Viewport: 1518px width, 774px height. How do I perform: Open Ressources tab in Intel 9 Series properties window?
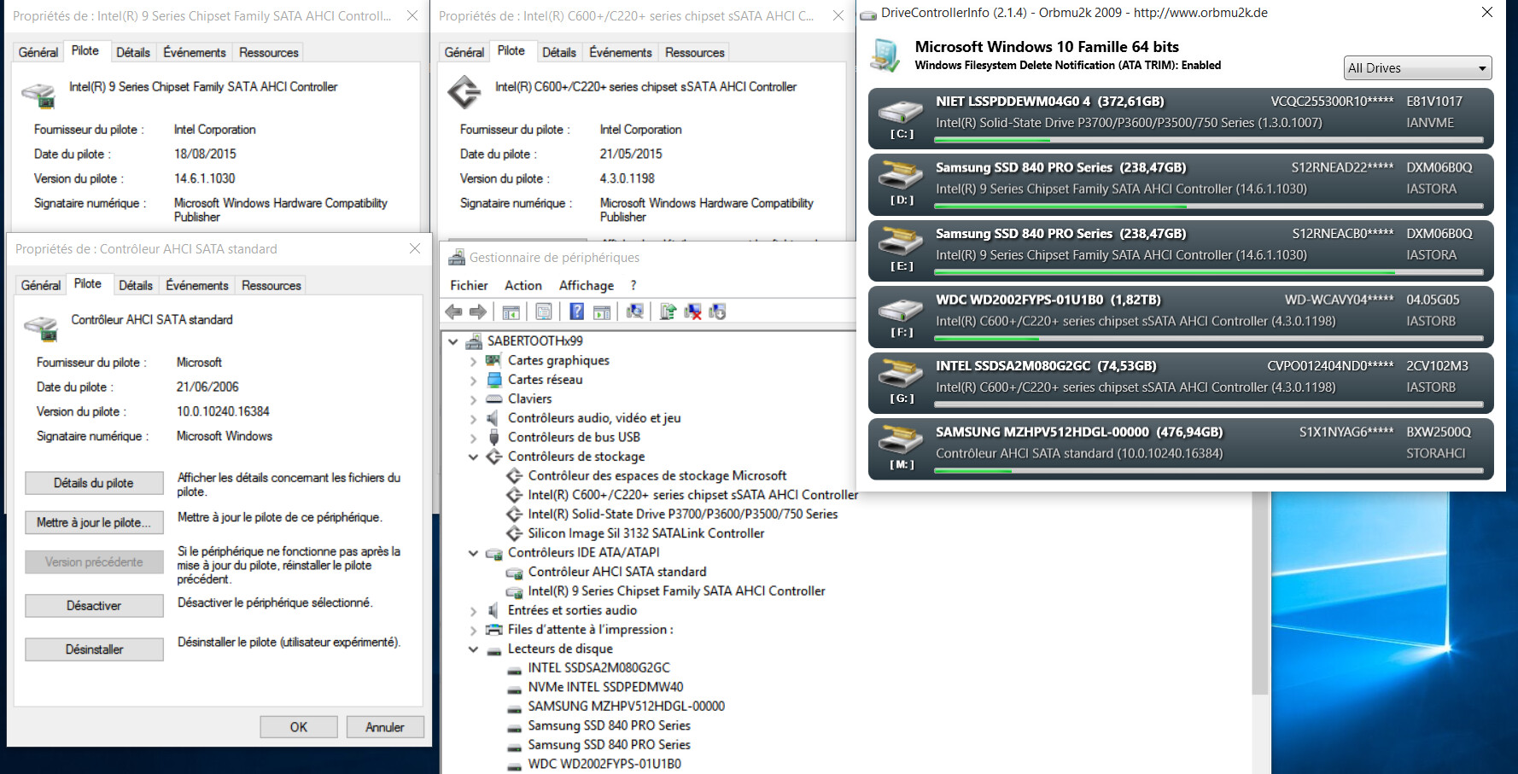269,52
